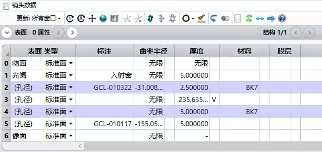Image resolution: width=322 pixels, height=152 pixels.
Task: Open the dropdown arrow beside the circle aperture icon
Action: [x=193, y=19]
